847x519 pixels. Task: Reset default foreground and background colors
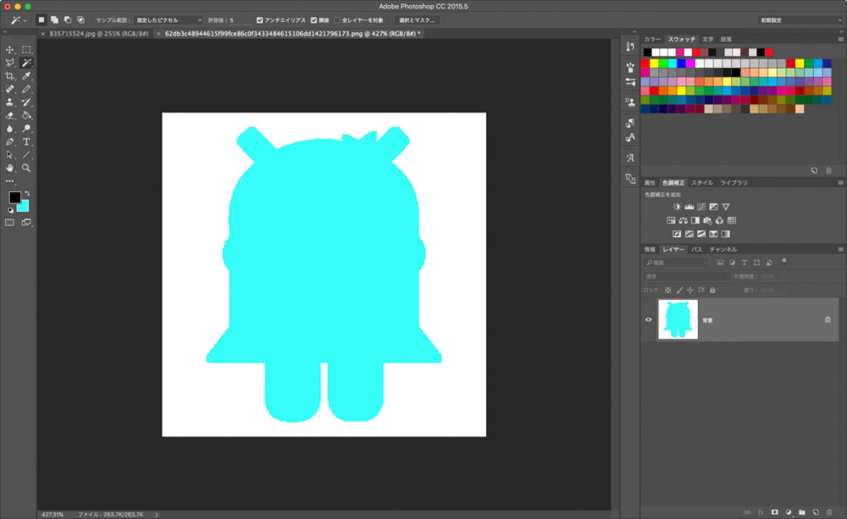pyautogui.click(x=10, y=210)
